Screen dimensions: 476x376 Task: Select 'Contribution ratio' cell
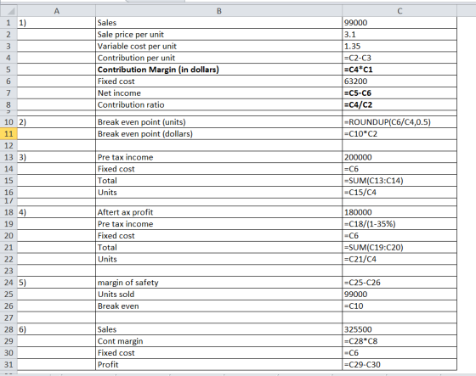219,104
